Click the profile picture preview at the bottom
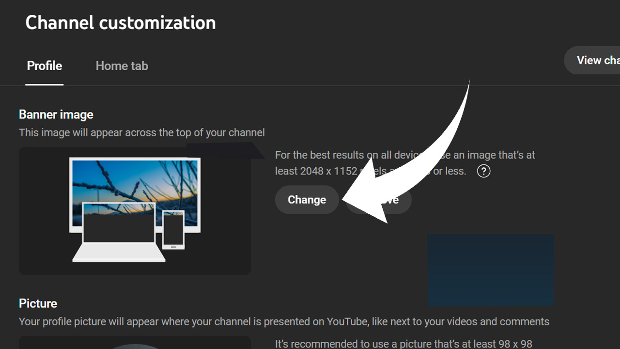Viewport: 620px width, 349px height. 135,345
